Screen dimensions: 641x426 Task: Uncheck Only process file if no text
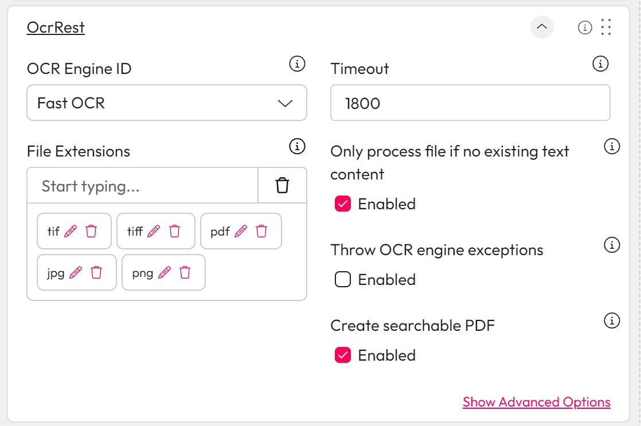(x=342, y=204)
